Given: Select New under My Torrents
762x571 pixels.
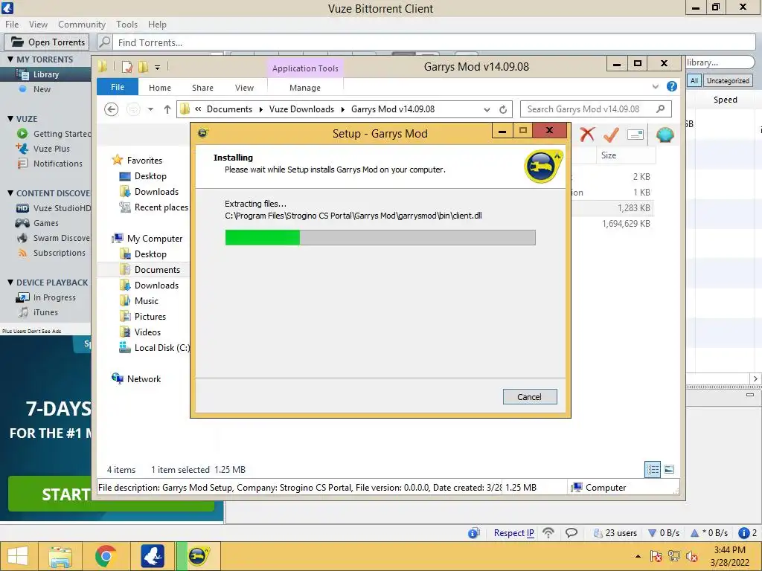Looking at the screenshot, I should (42, 89).
